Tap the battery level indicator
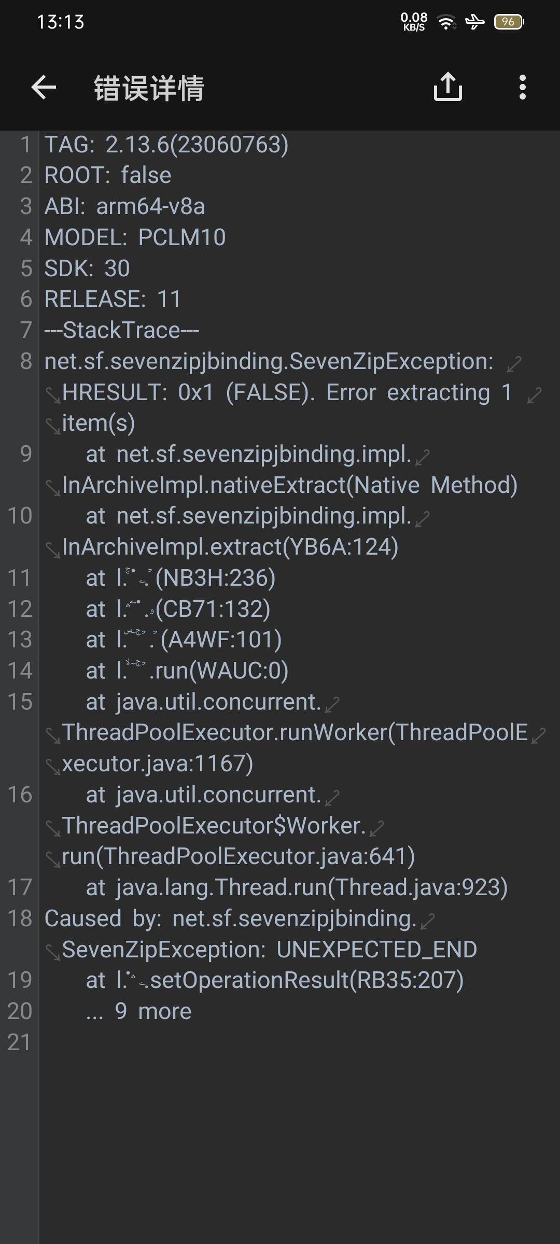 [x=509, y=22]
